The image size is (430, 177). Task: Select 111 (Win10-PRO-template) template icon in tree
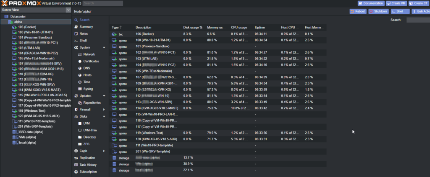click(x=15, y=121)
